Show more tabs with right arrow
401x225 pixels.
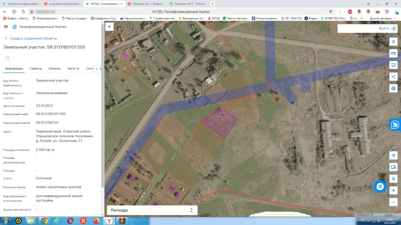pos(97,69)
